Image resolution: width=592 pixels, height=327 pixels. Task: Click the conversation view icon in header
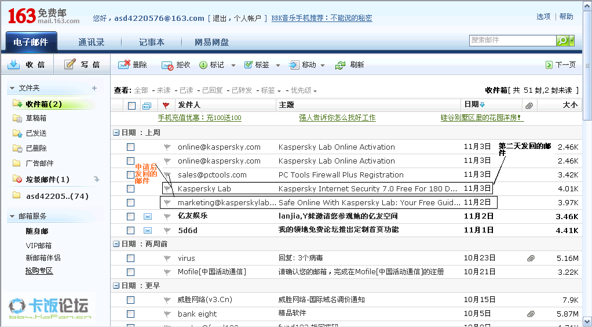147,106
